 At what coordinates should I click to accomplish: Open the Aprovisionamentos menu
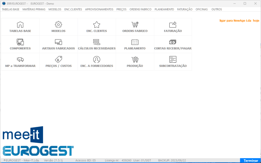[x=99, y=9]
